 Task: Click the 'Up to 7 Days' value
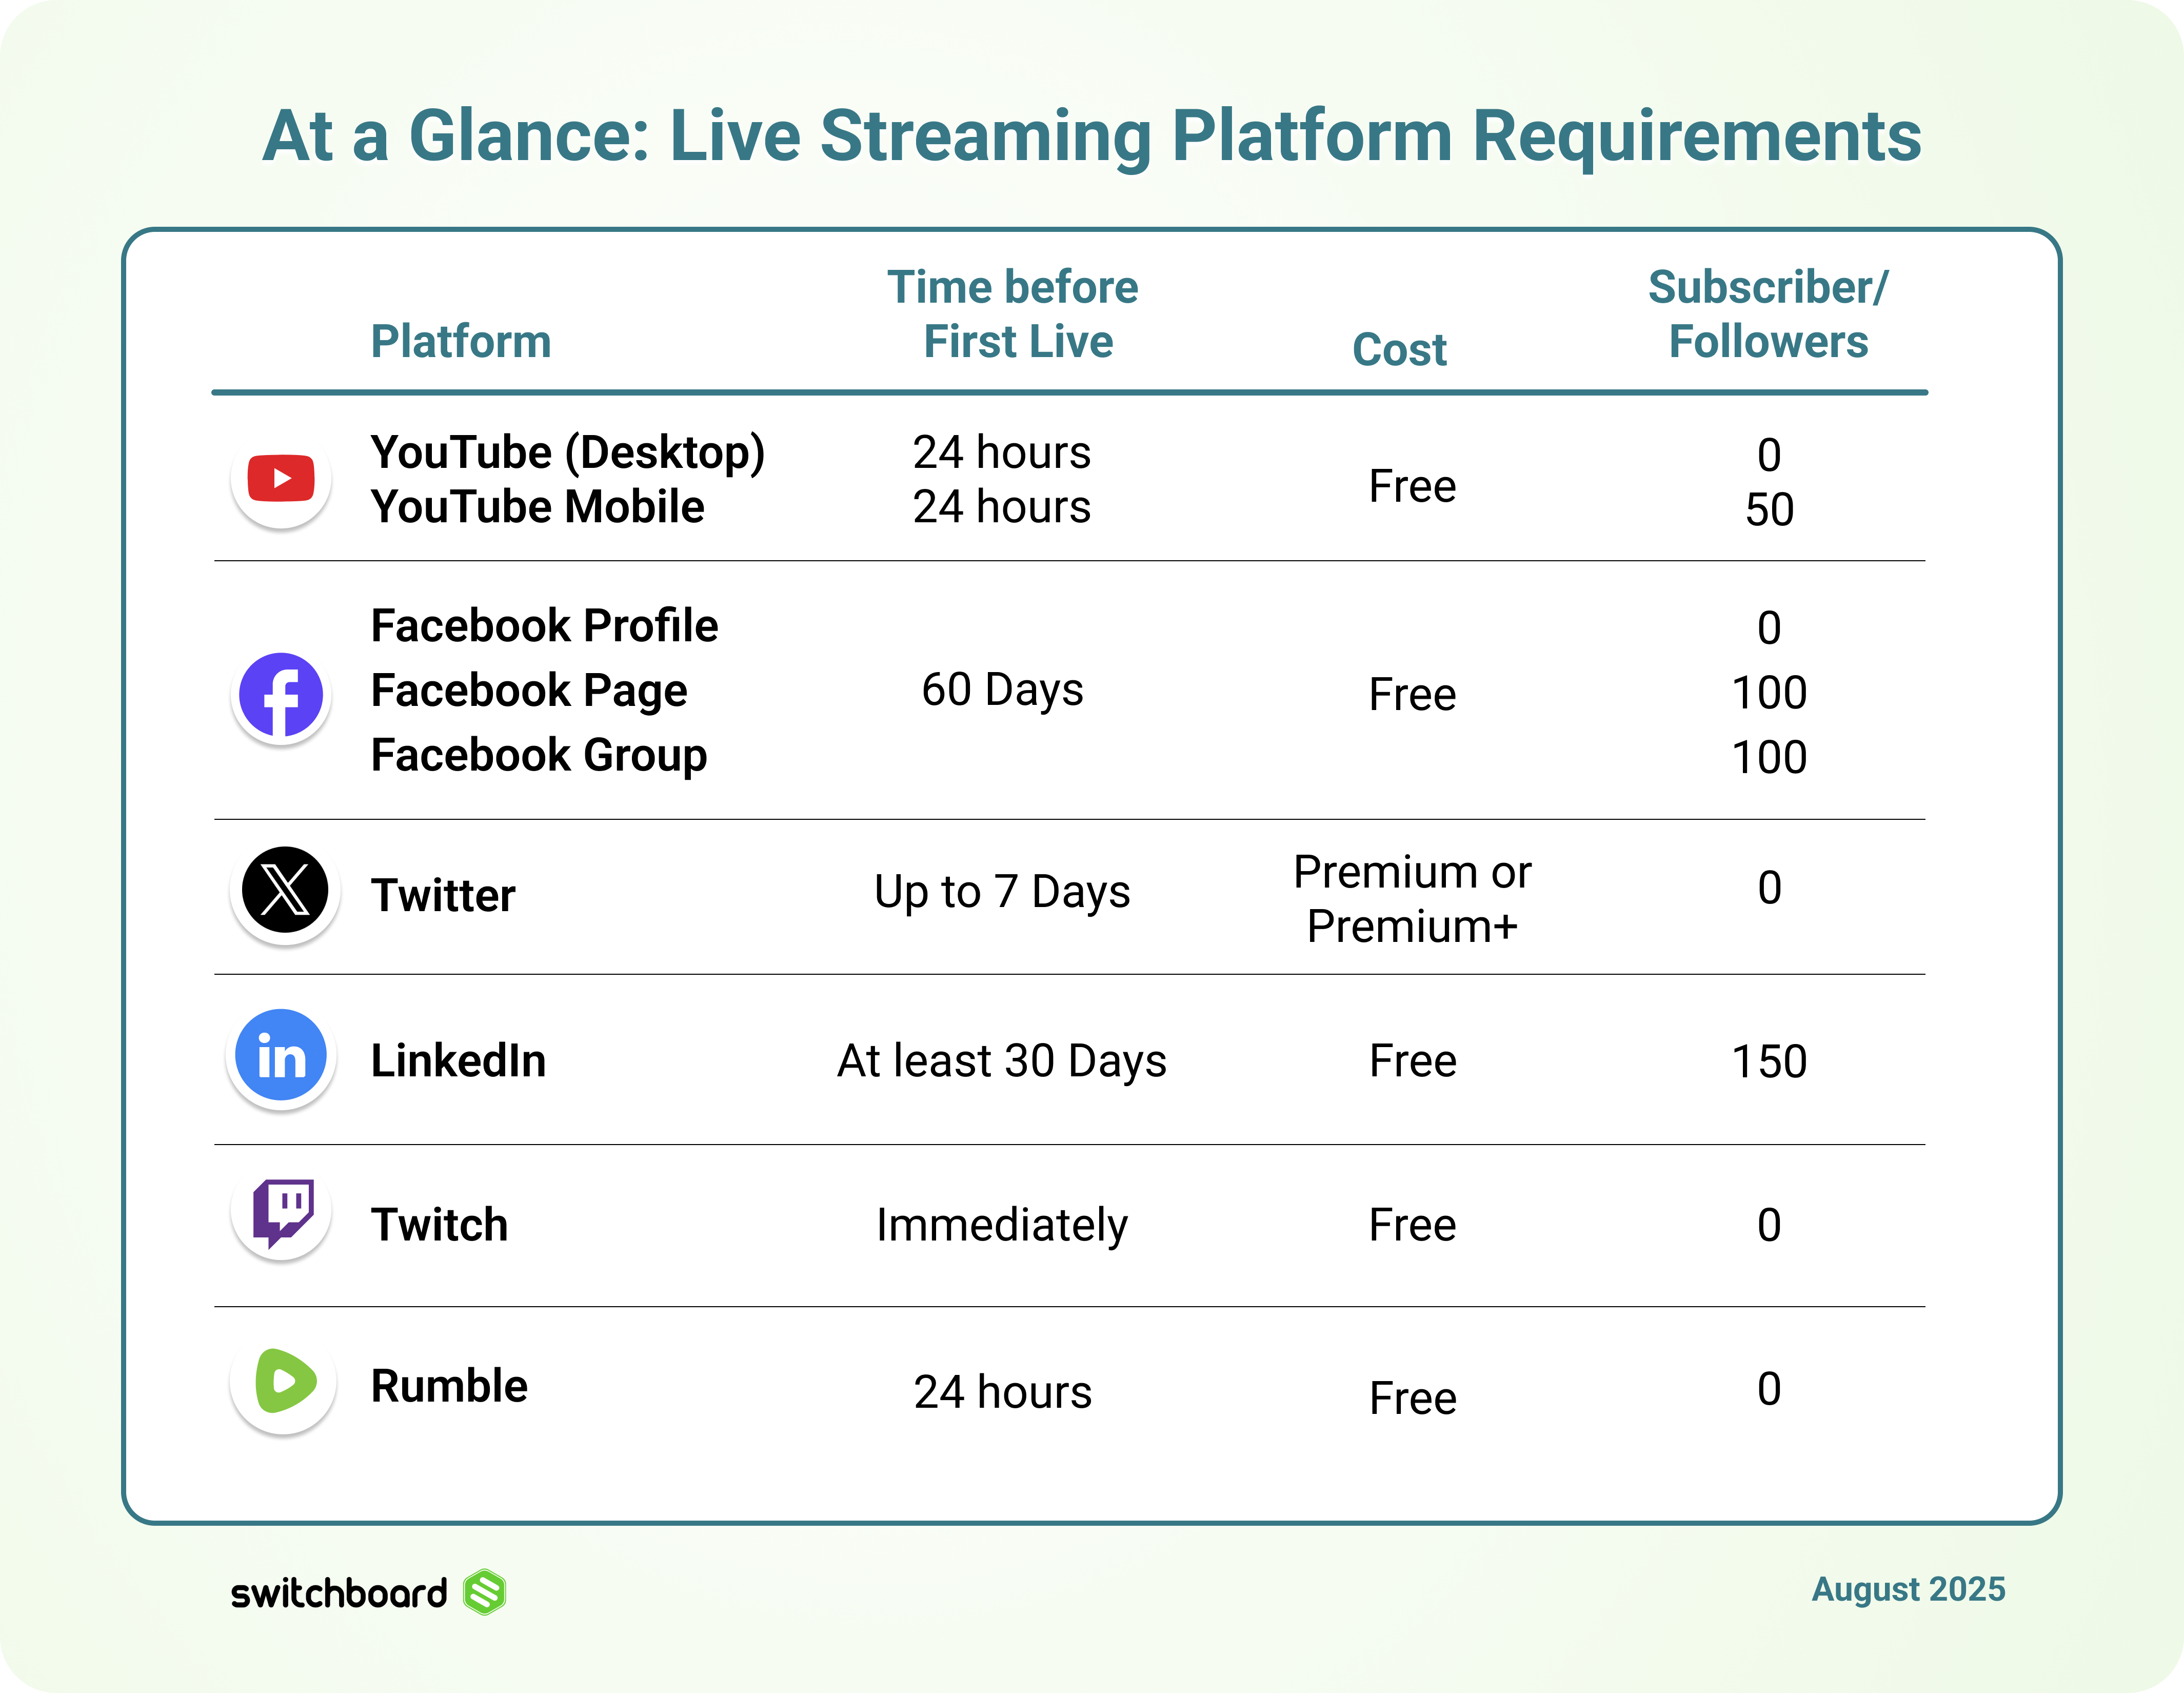[x=1002, y=893]
